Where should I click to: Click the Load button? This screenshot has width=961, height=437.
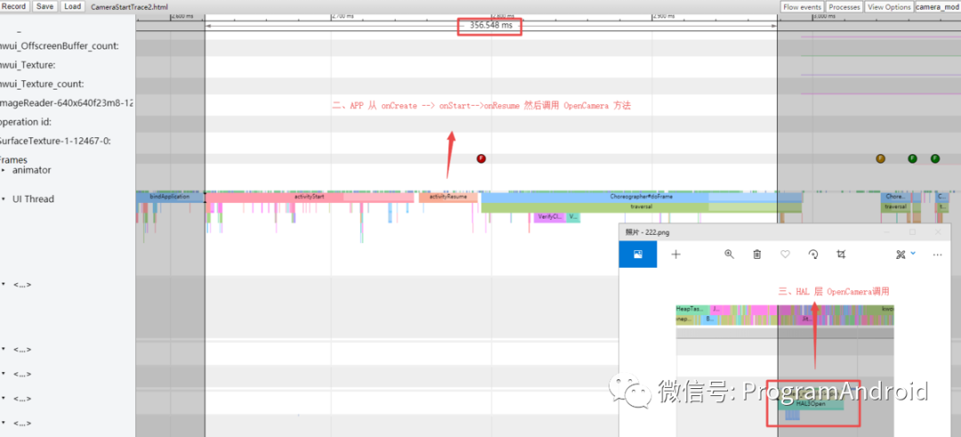coord(72,6)
